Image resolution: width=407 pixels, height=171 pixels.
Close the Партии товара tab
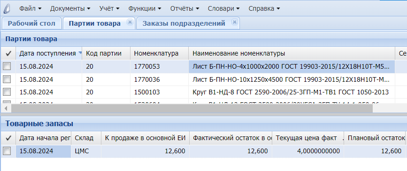click(x=130, y=22)
